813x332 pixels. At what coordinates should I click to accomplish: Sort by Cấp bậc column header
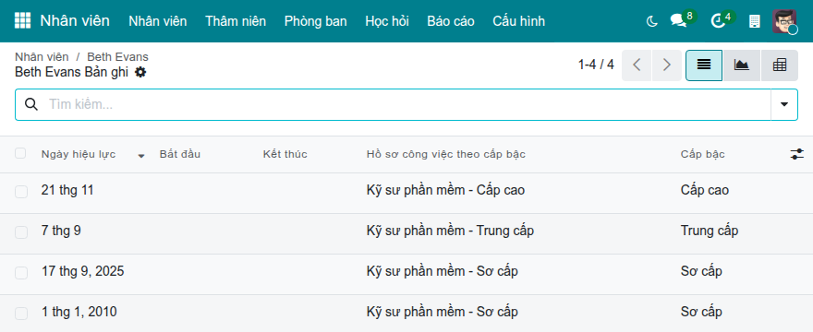(x=702, y=154)
